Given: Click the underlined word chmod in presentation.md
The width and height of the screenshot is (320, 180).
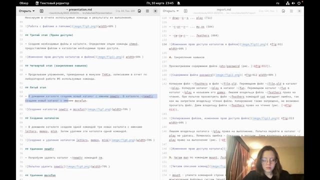Looking at the screenshot, I should (133, 44).
